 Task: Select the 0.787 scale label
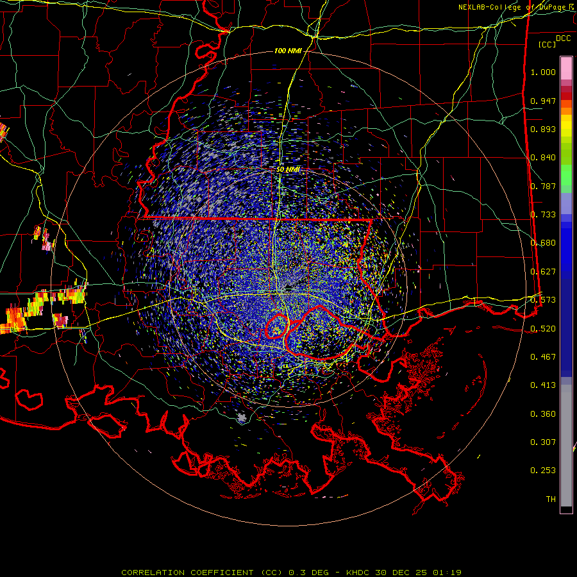pyautogui.click(x=543, y=186)
